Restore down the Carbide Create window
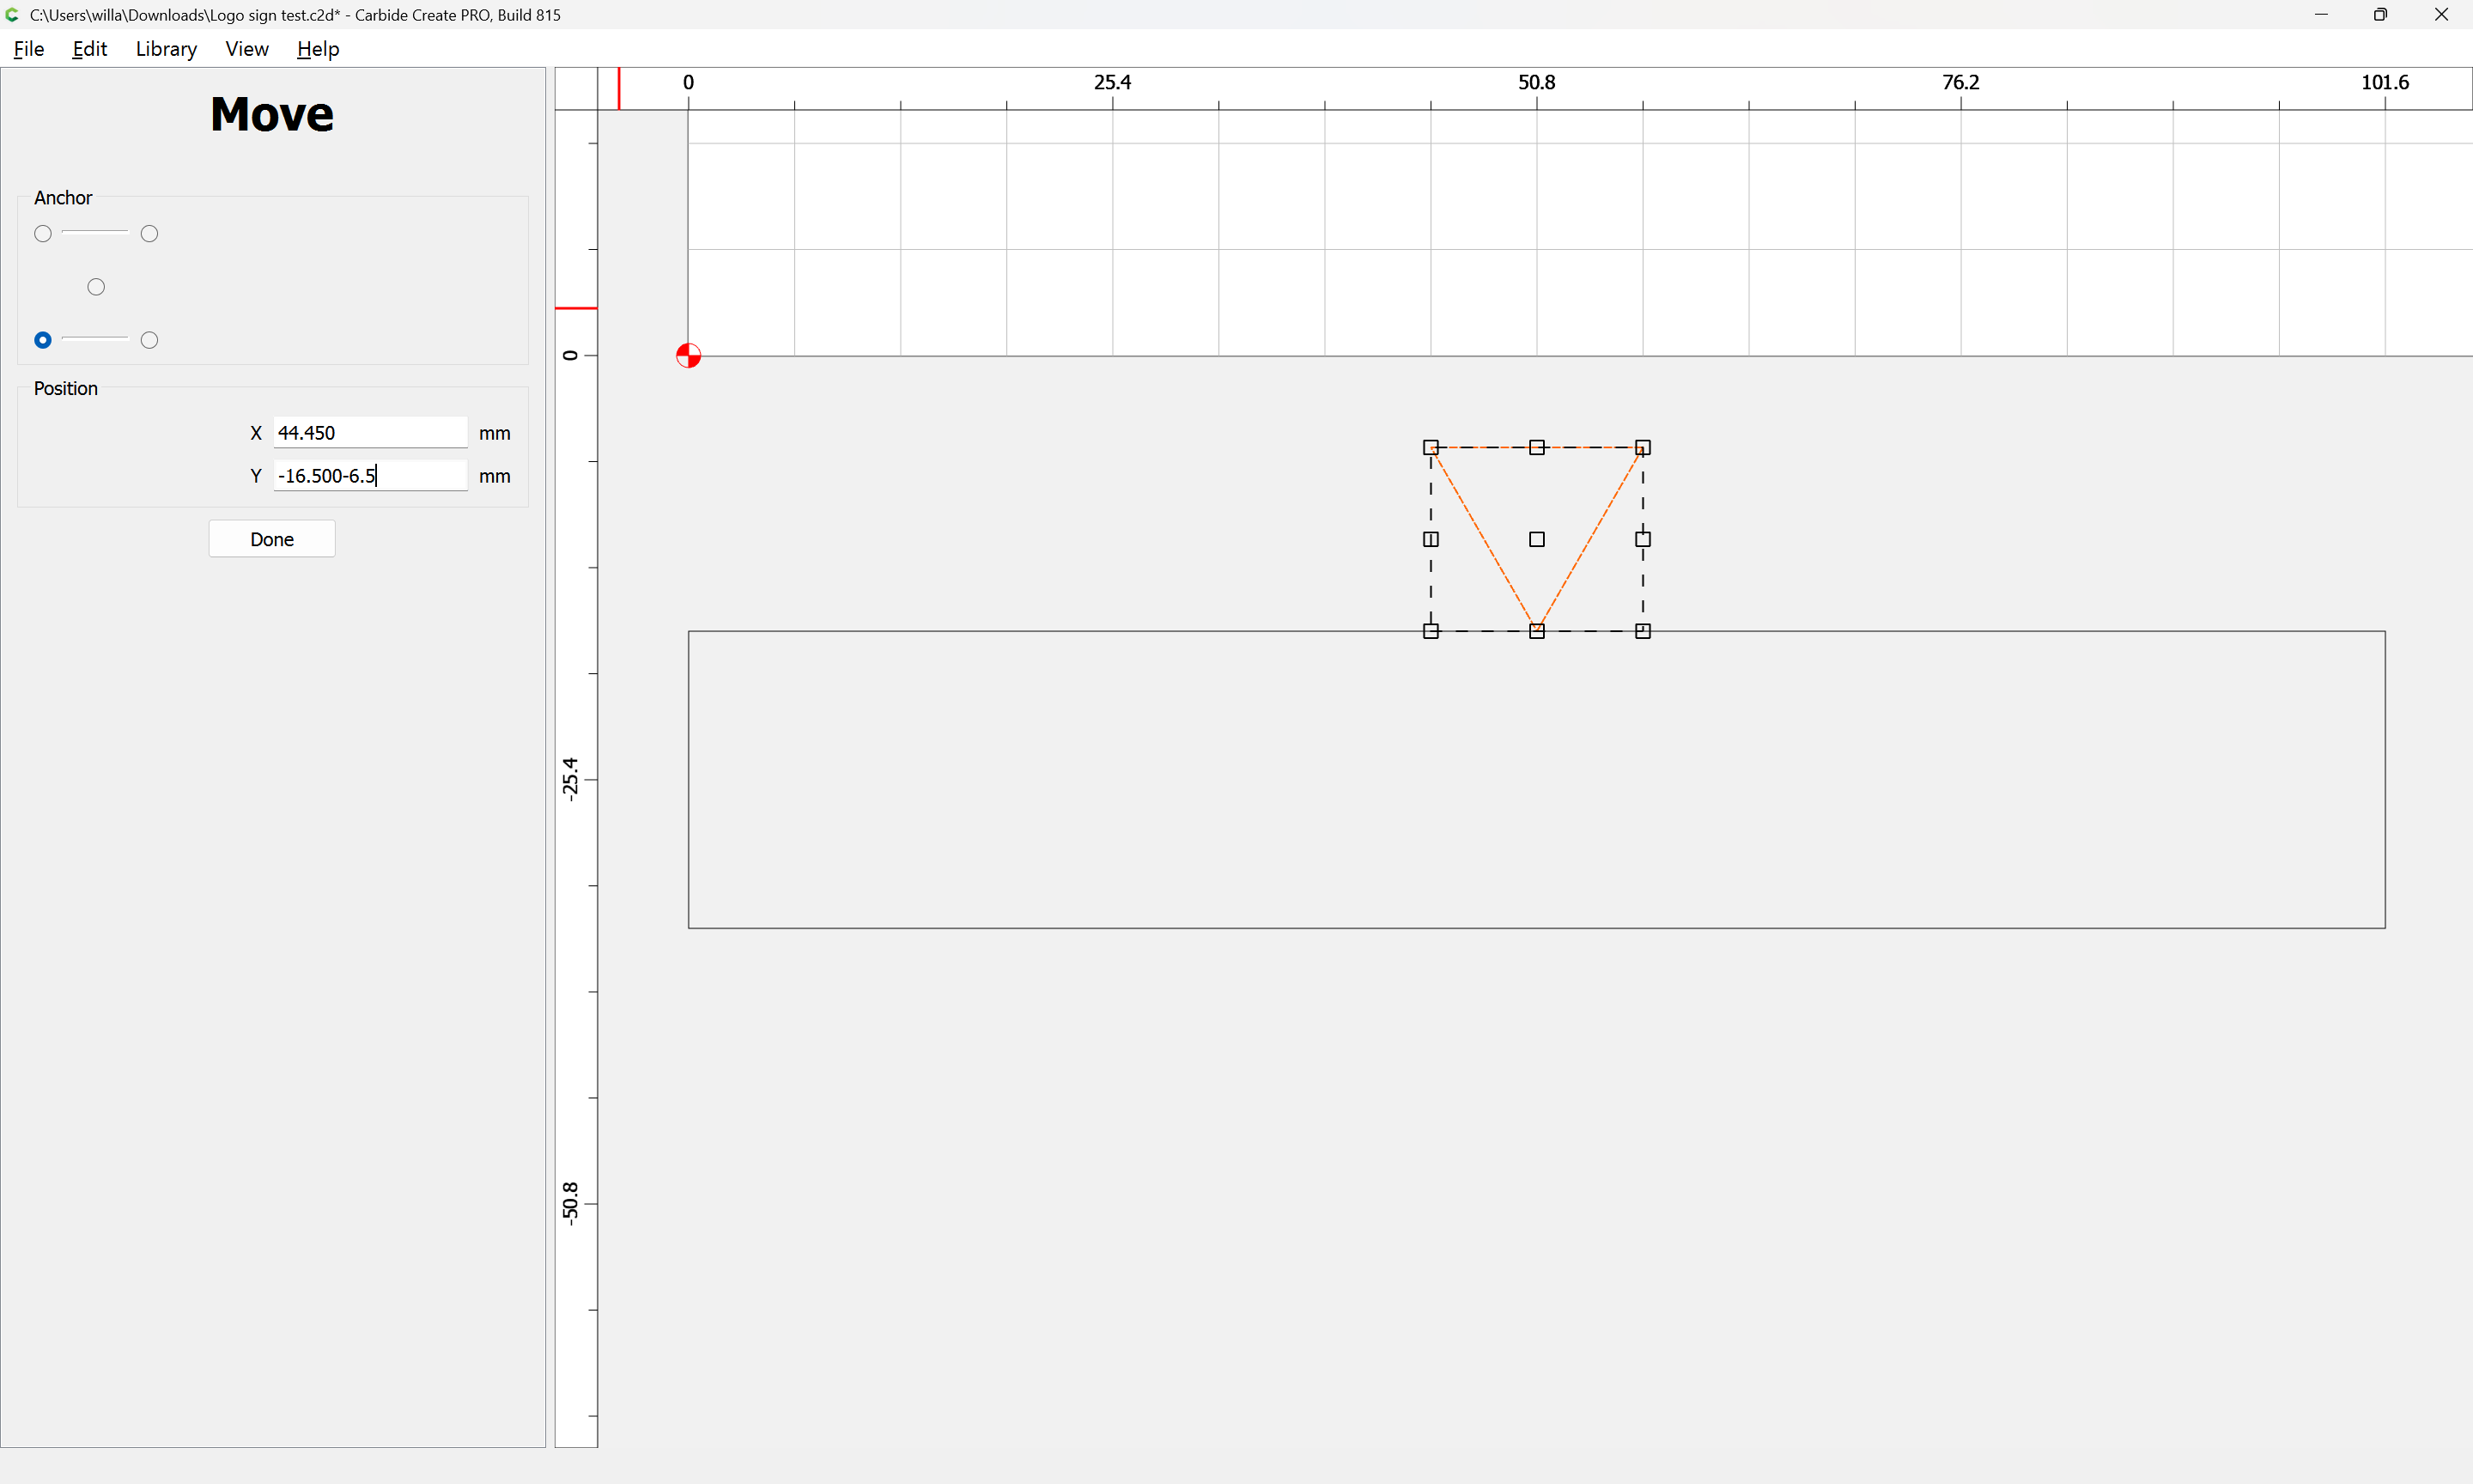The height and width of the screenshot is (1484, 2473). pyautogui.click(x=2380, y=15)
